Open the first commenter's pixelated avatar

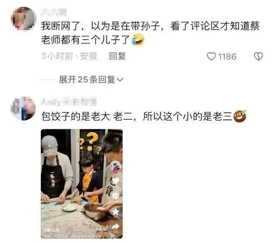pyautogui.click(x=23, y=19)
